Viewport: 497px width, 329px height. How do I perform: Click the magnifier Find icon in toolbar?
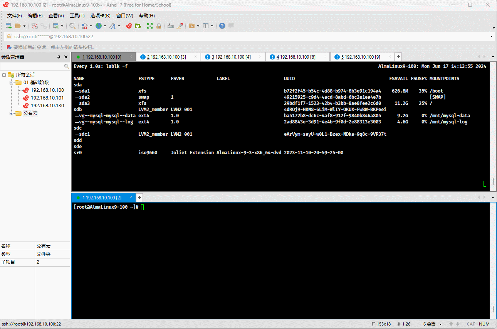coord(72,26)
